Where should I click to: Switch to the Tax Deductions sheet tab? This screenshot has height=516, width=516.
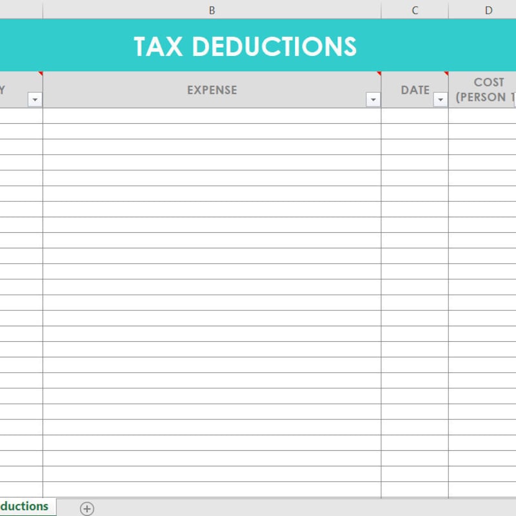(26, 507)
